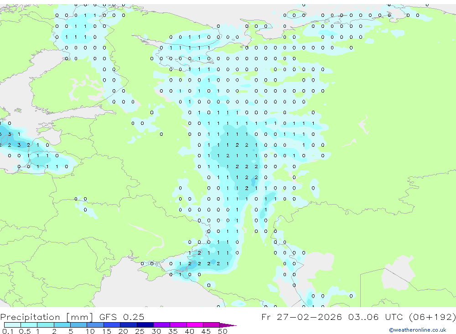Pick the legend swatch between 5 and 10

79,325
